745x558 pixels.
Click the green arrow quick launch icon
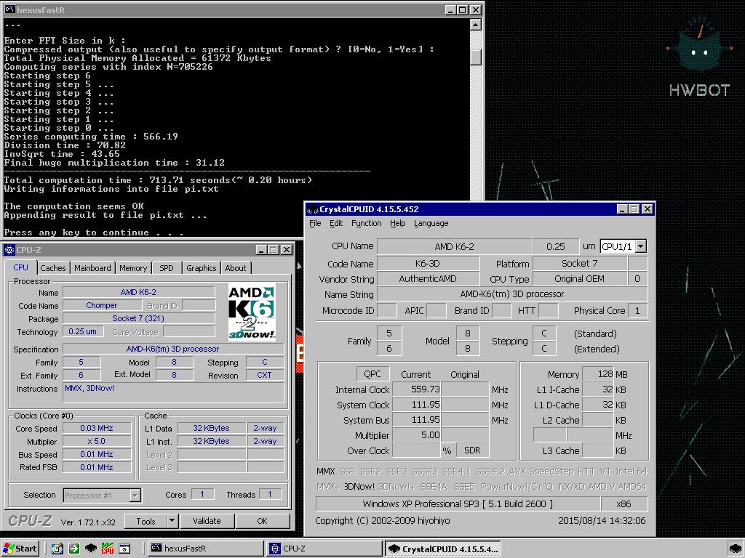click(74, 549)
